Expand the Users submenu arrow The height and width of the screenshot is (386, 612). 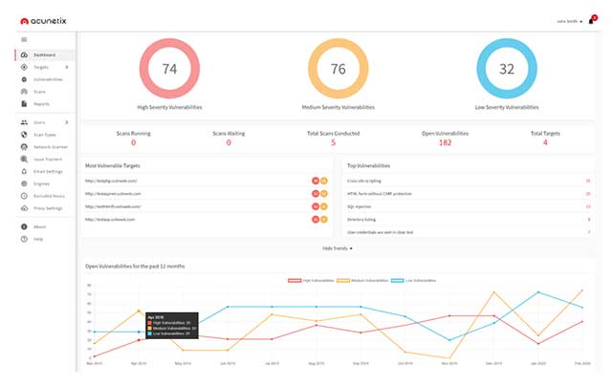pyautogui.click(x=67, y=122)
